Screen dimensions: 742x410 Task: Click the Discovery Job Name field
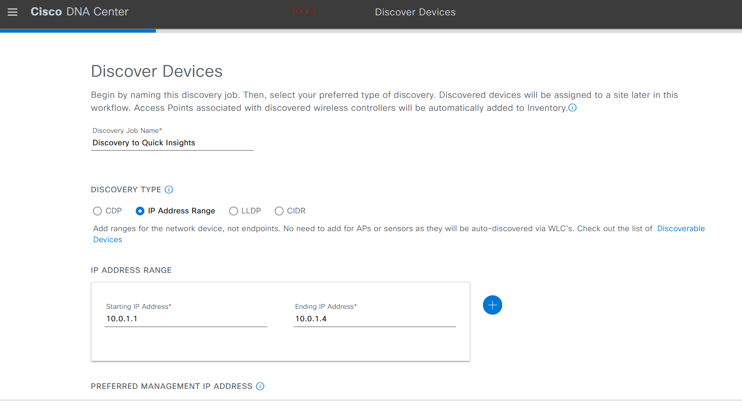[172, 143]
